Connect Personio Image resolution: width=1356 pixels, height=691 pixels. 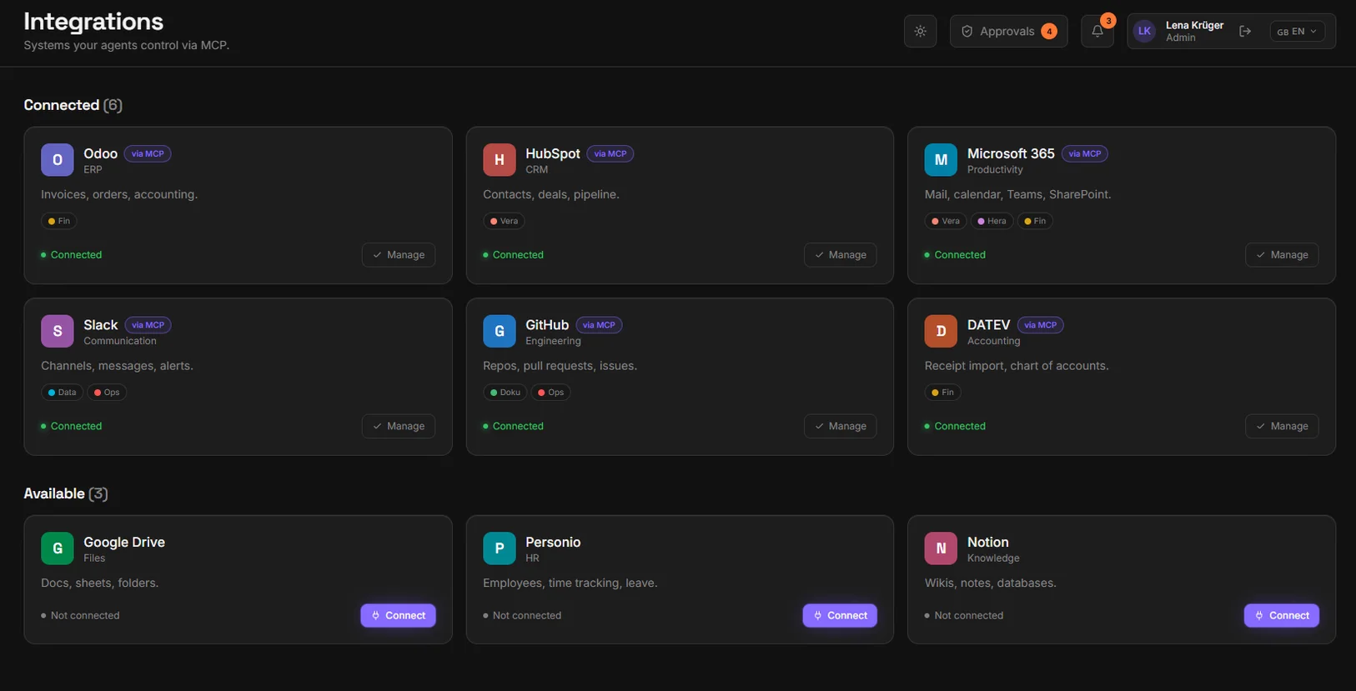point(840,615)
